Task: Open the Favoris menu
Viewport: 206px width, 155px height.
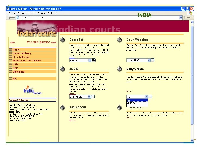Action: tap(41, 13)
